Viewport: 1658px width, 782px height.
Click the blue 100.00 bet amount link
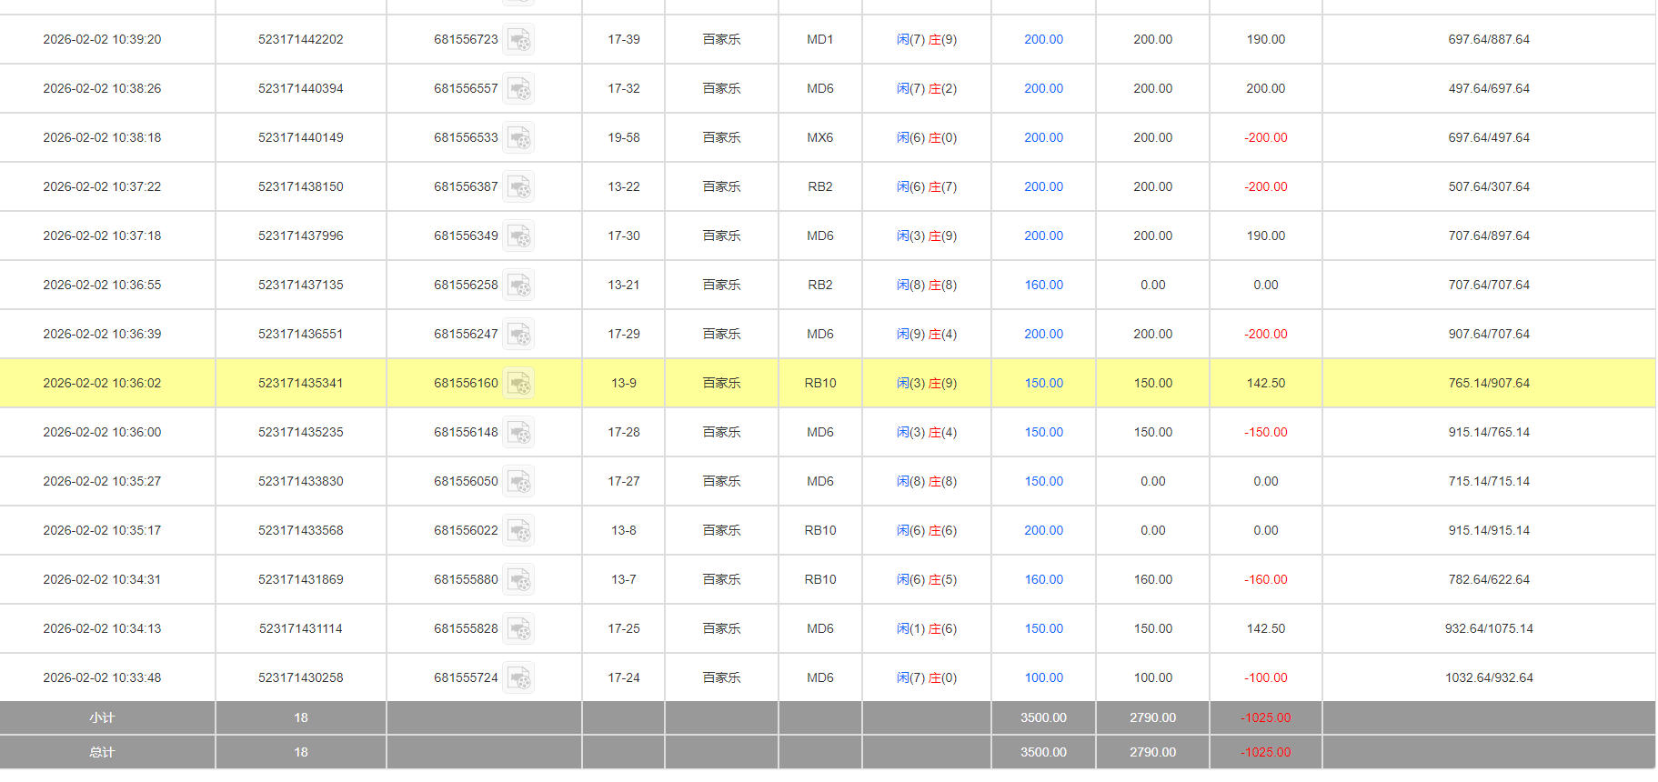pyautogui.click(x=1043, y=678)
